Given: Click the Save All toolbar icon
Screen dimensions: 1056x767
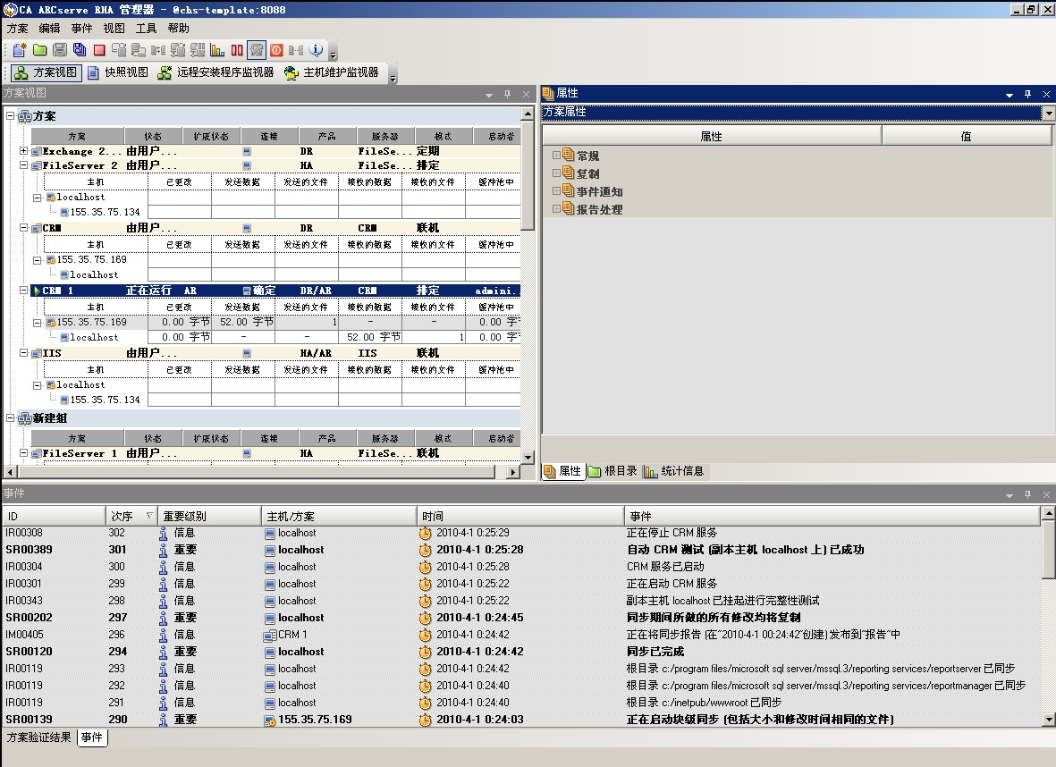Looking at the screenshot, I should click(80, 50).
